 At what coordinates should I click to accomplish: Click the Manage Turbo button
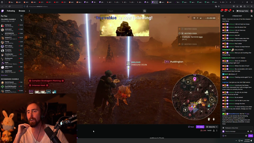[242, 11]
